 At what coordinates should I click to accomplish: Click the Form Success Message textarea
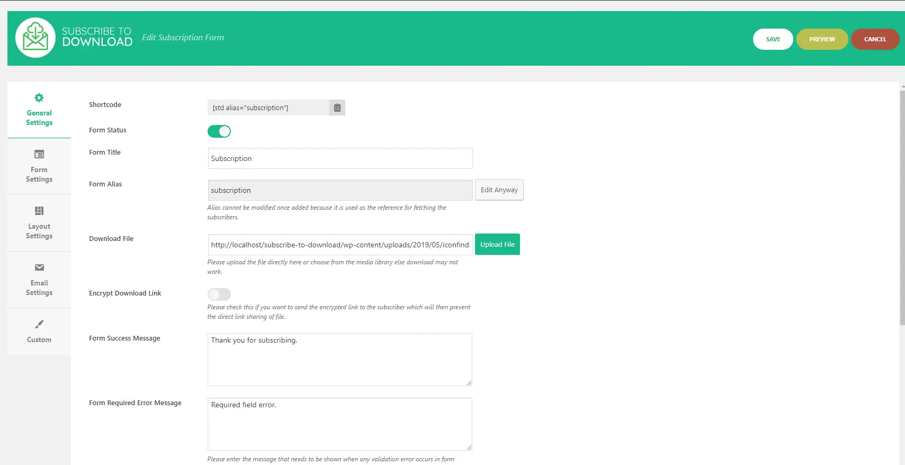[340, 360]
